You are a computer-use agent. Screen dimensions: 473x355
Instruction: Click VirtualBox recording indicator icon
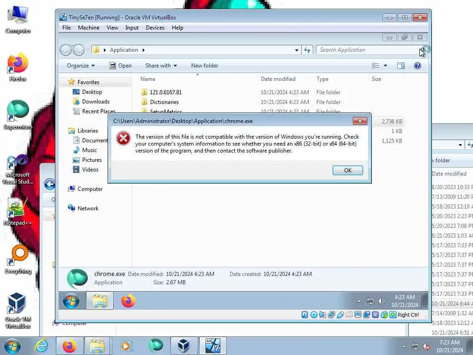click(366, 315)
